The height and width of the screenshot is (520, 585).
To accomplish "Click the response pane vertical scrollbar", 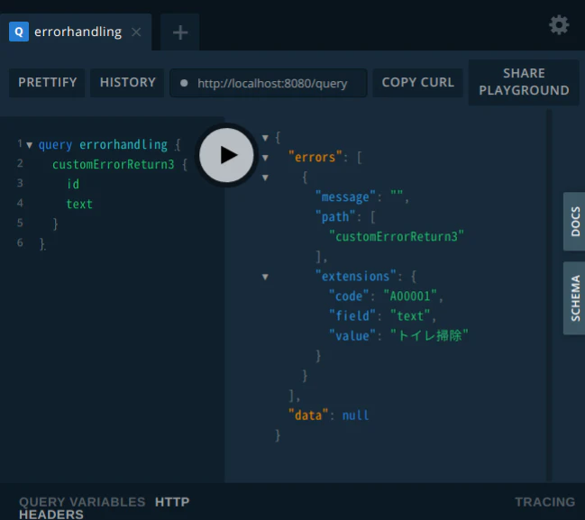I will 549,295.
